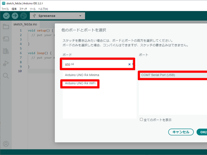Open the スケッチ menu
The height and width of the screenshot is (155, 207).
pyautogui.click(x=23, y=9)
